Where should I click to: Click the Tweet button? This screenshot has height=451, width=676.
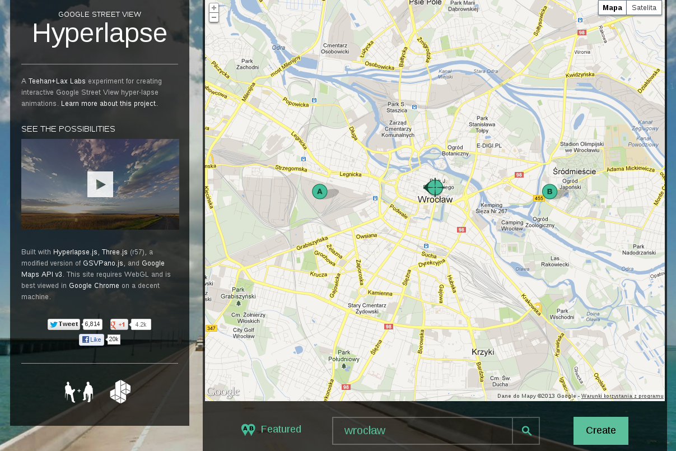[64, 324]
